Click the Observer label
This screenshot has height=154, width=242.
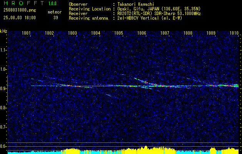coord(78,4)
